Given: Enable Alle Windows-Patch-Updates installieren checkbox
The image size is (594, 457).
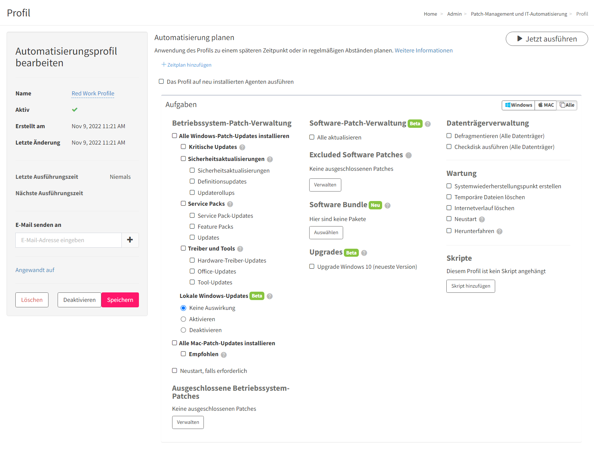Looking at the screenshot, I should (175, 136).
